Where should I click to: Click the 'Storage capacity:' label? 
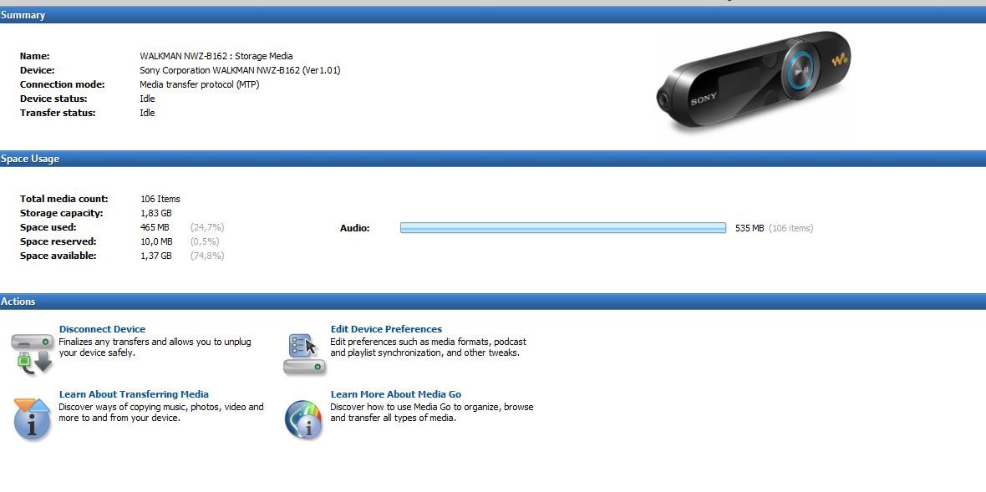62,213
